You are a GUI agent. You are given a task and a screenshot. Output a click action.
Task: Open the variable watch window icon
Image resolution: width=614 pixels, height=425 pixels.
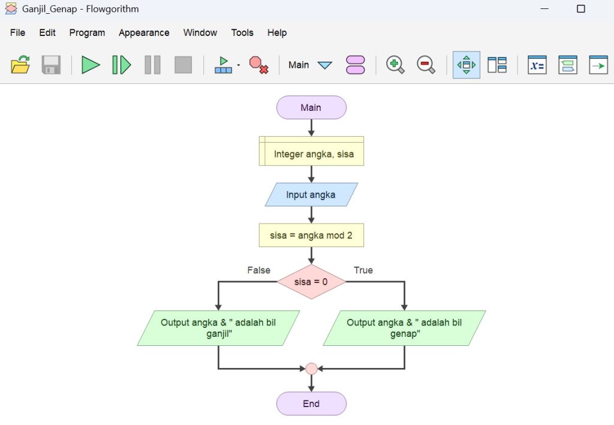click(x=537, y=65)
